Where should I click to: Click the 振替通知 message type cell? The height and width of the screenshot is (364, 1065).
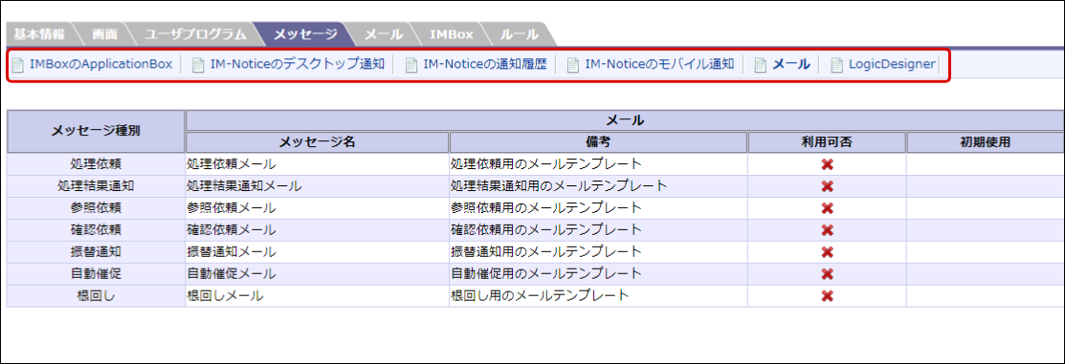96,251
